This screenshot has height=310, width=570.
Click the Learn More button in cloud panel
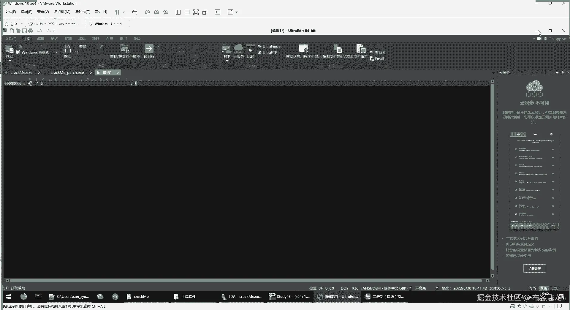[x=534, y=268]
